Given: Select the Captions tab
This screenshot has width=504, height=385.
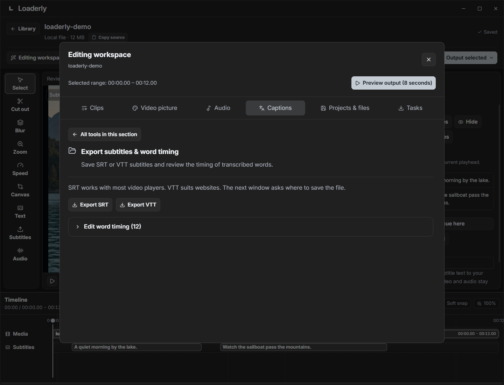Looking at the screenshot, I should click(x=275, y=108).
